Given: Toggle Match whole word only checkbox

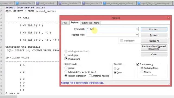Looking at the screenshot, I should [x=66, y=51].
